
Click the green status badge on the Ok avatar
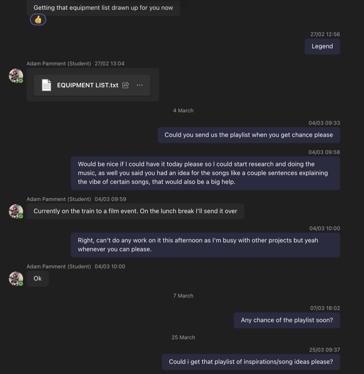[21, 283]
